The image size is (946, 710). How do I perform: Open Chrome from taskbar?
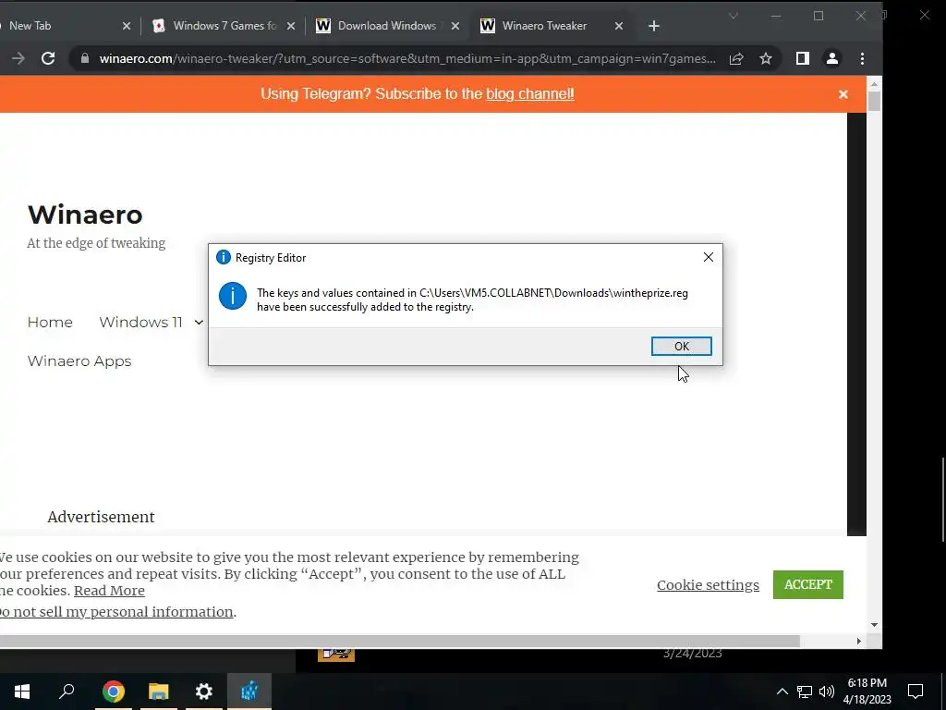114,692
